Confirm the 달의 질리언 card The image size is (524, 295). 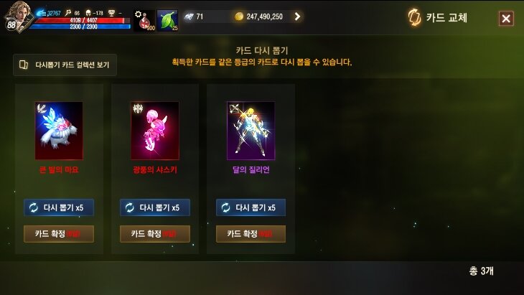click(251, 233)
